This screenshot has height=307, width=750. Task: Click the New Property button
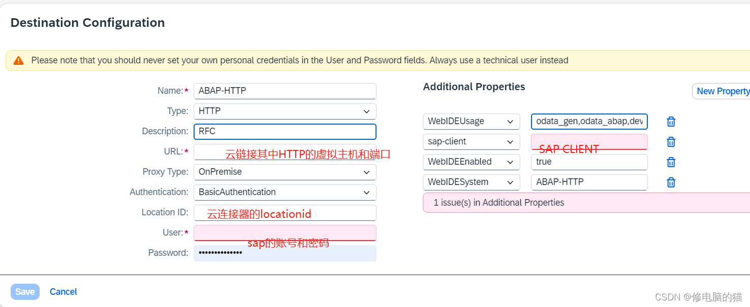pos(722,91)
